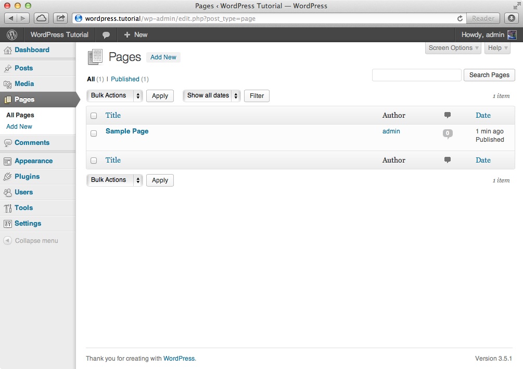Viewport: 523px width, 369px height.
Task: Click the Reader button in address bar
Action: tap(483, 18)
